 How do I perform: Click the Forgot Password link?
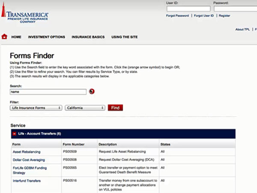click(x=177, y=16)
